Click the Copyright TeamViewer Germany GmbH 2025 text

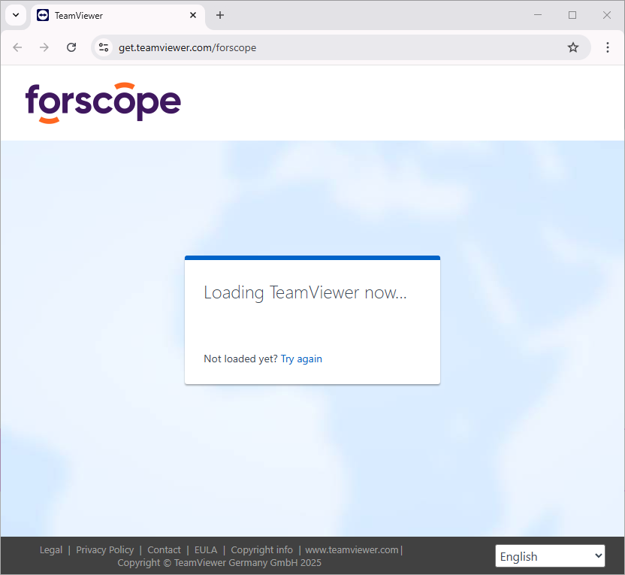coord(219,563)
